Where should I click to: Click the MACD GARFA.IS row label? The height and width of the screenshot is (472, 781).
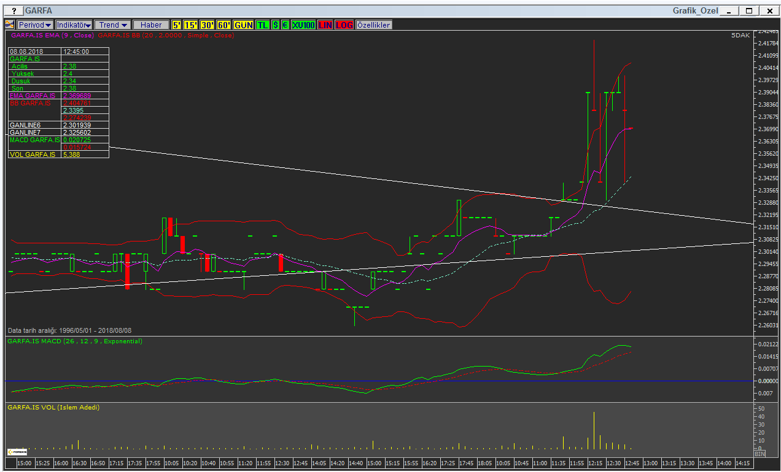35,140
